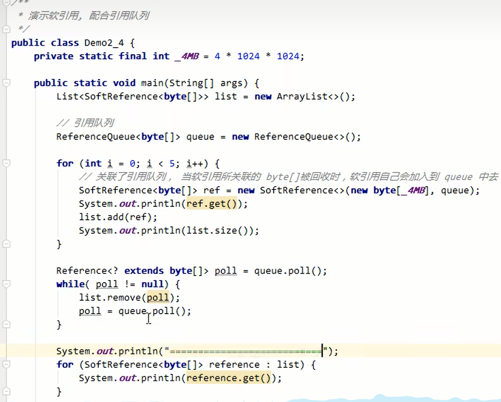Place the cursor on class name Demo2_4
The width and height of the screenshot is (501, 402).
[x=104, y=43]
